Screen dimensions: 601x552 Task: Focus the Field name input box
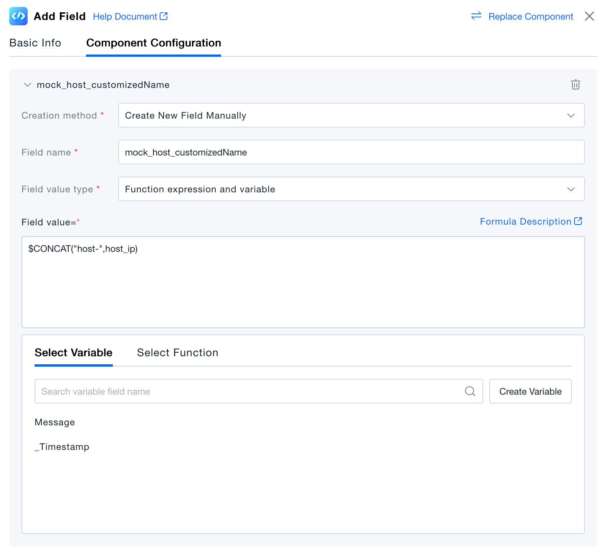(351, 152)
